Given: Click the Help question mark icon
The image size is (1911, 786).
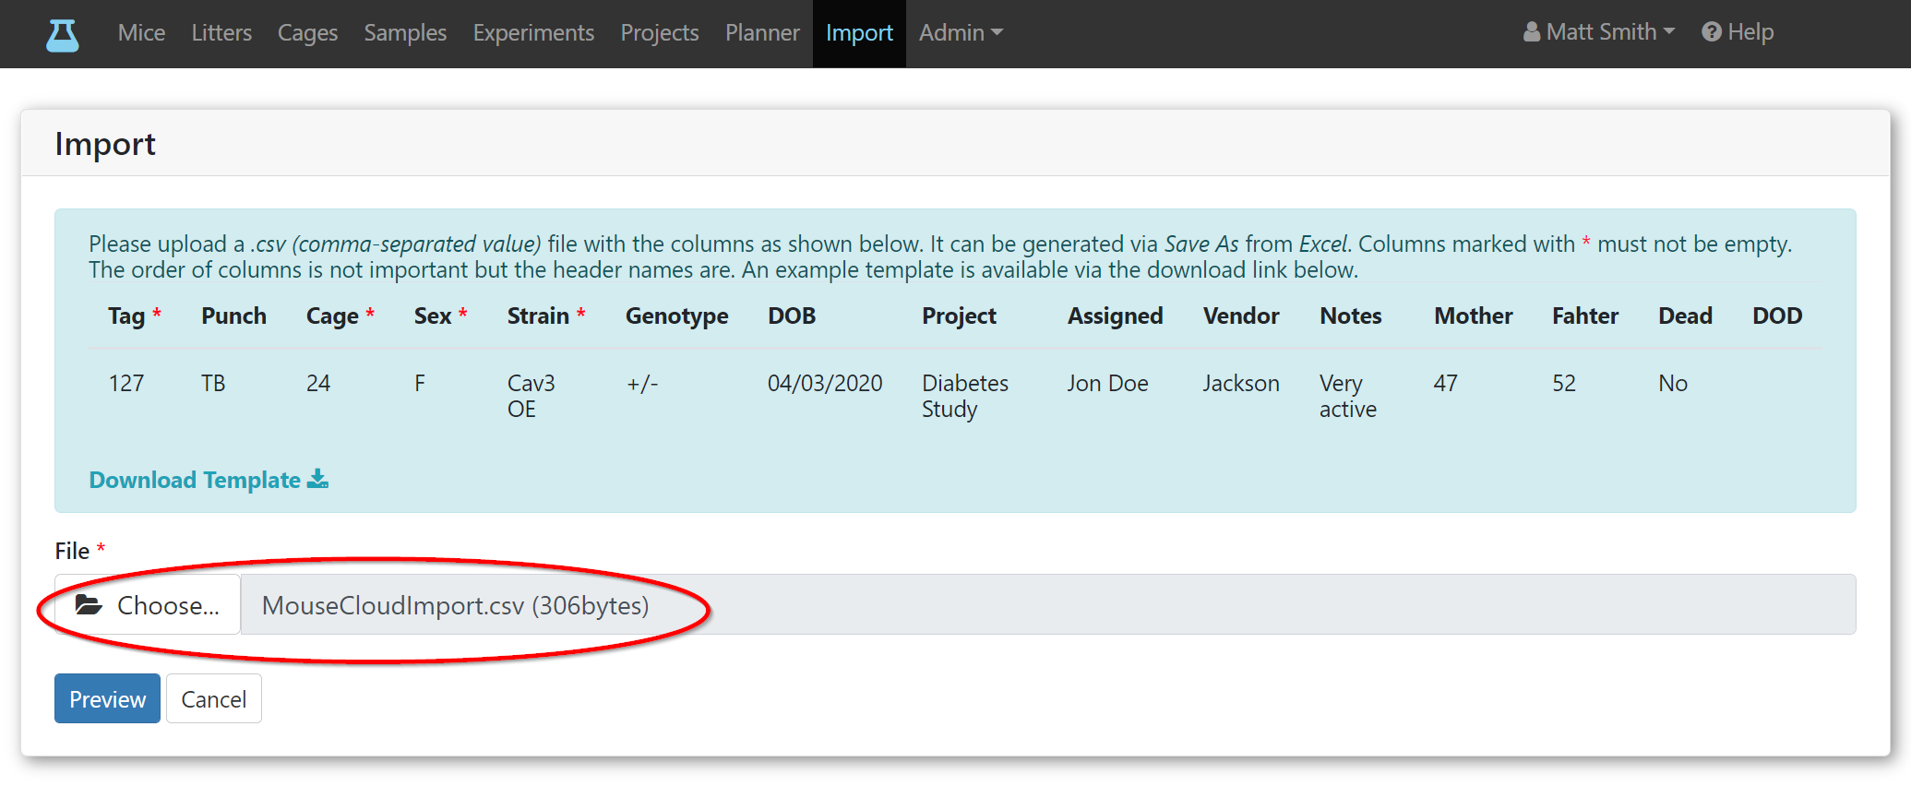Looking at the screenshot, I should tap(1712, 32).
